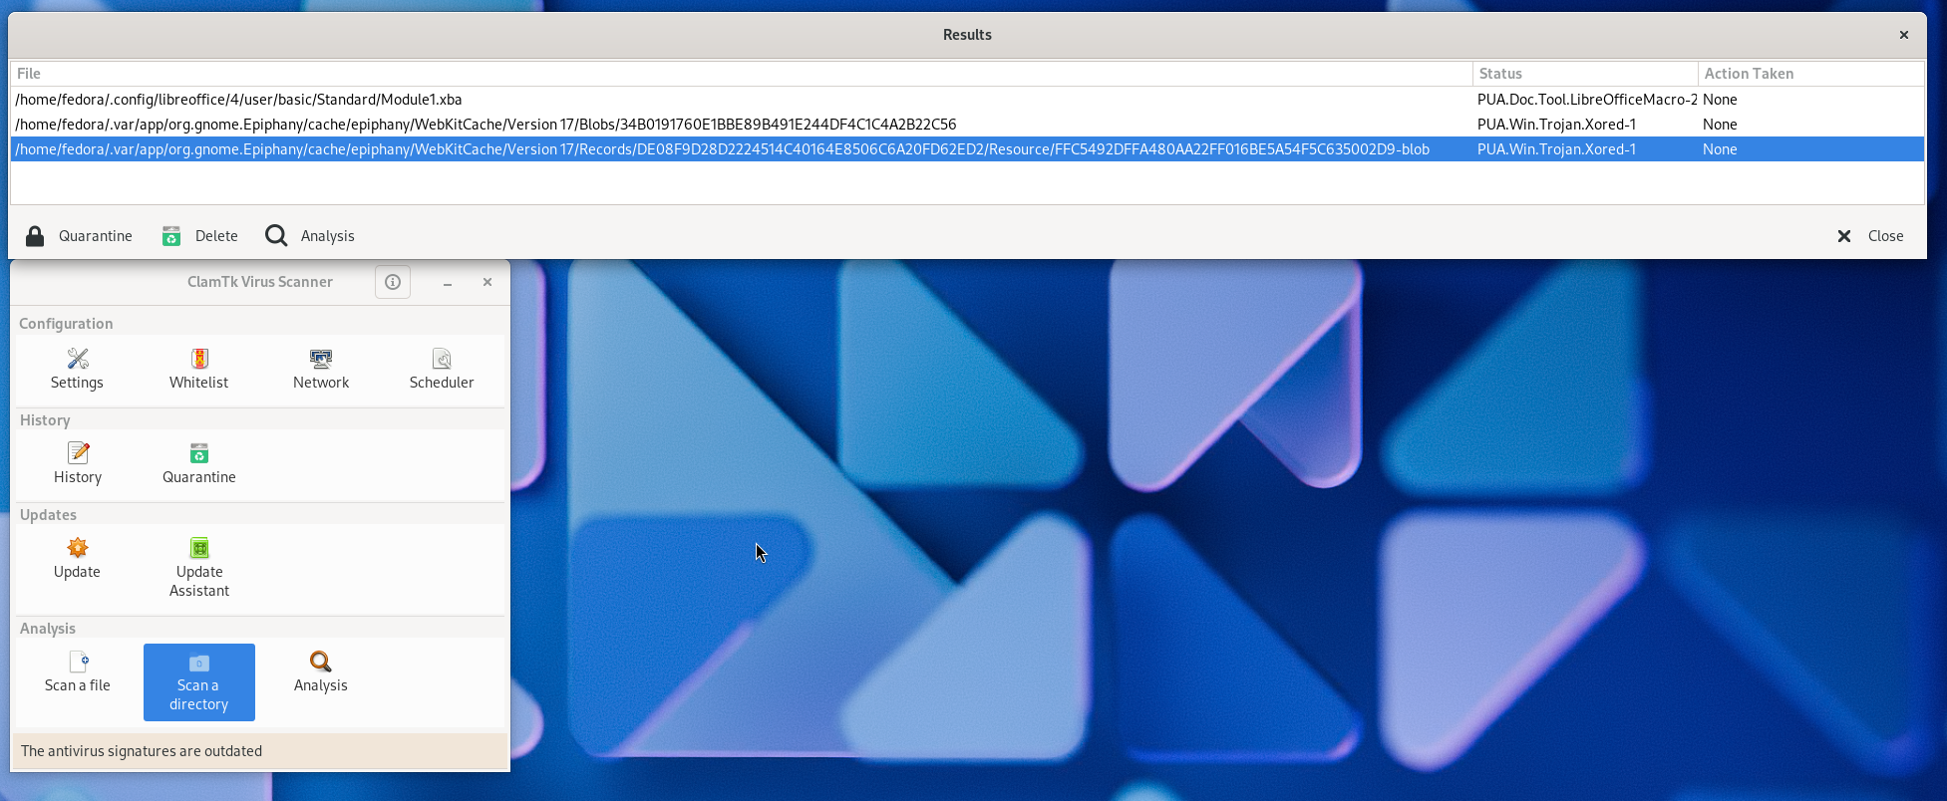Open the Scheduler icon
1947x801 pixels.
coord(442,369)
